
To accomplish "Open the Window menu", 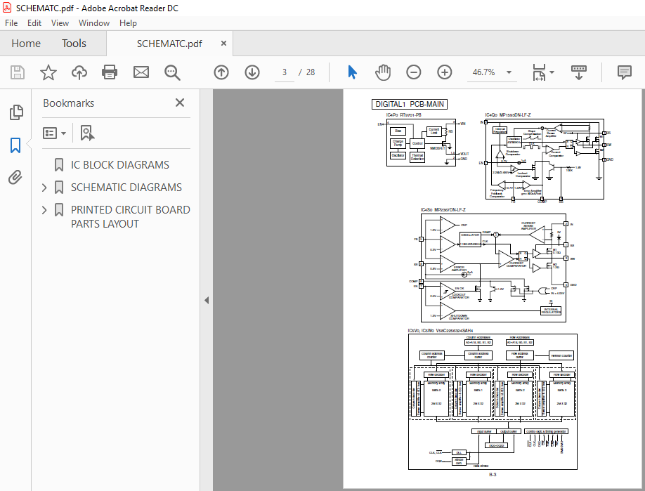I will coord(93,23).
